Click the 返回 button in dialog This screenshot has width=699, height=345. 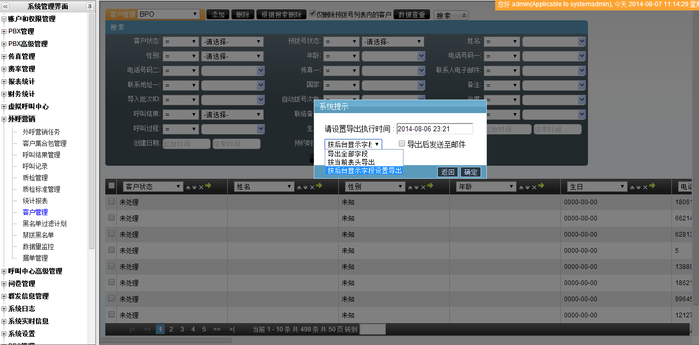point(447,172)
